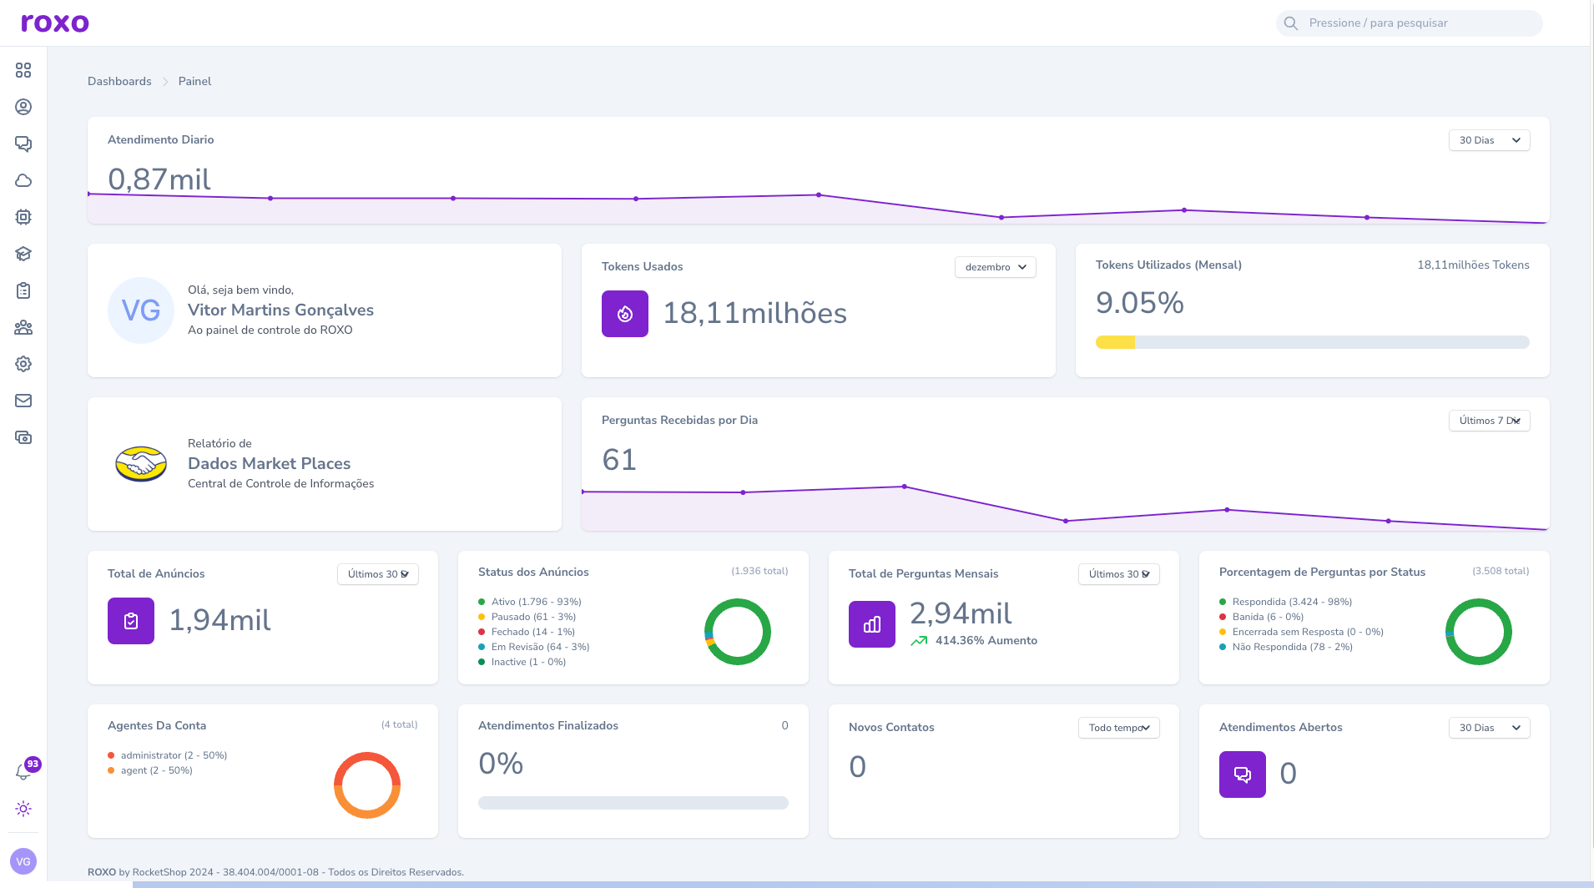Click the Não Respondida (78 - 2%) legend entry
The width and height of the screenshot is (1594, 888).
pos(1286,647)
